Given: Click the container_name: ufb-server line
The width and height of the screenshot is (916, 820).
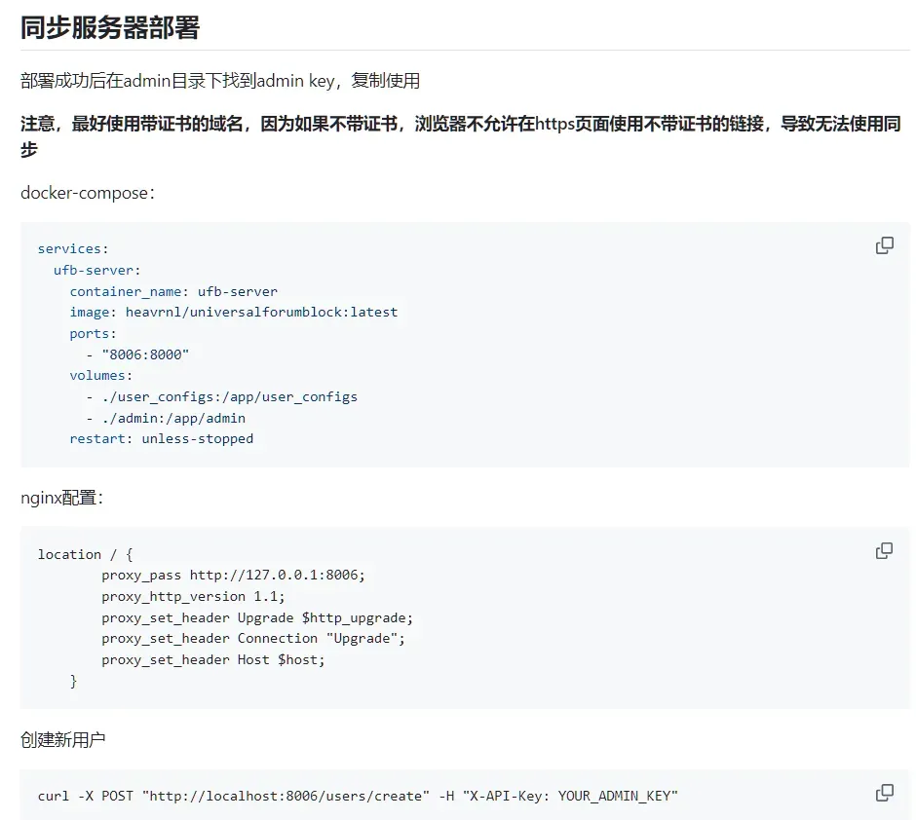Looking at the screenshot, I should pyautogui.click(x=173, y=291).
